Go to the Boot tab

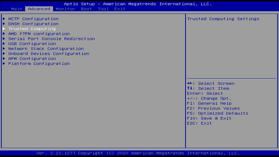coord(86,9)
